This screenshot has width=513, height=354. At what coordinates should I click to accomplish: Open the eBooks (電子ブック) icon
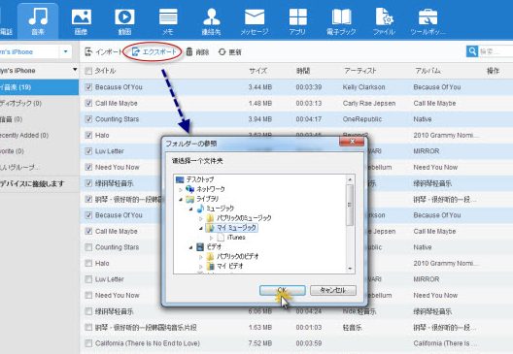341,16
